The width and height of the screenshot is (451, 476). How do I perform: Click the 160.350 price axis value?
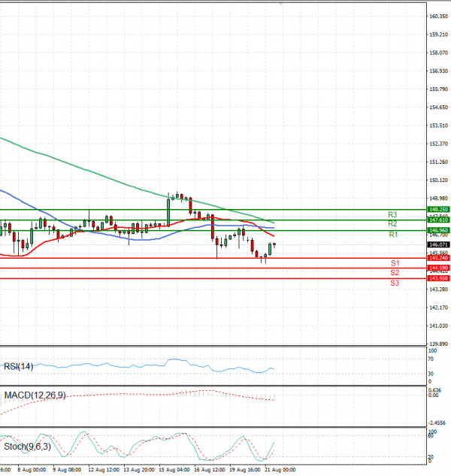[x=438, y=17]
